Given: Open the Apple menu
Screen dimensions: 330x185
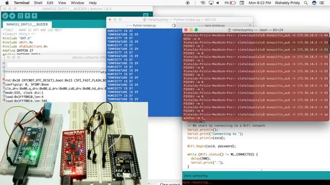Looking at the screenshot, I should click(7, 3).
